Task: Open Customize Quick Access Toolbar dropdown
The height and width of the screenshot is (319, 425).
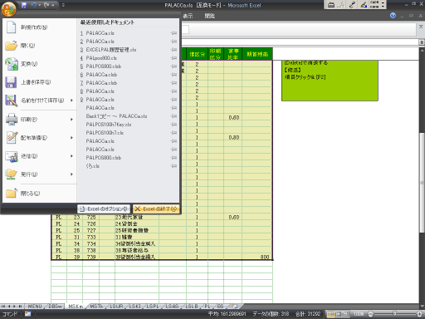Action: click(63, 5)
